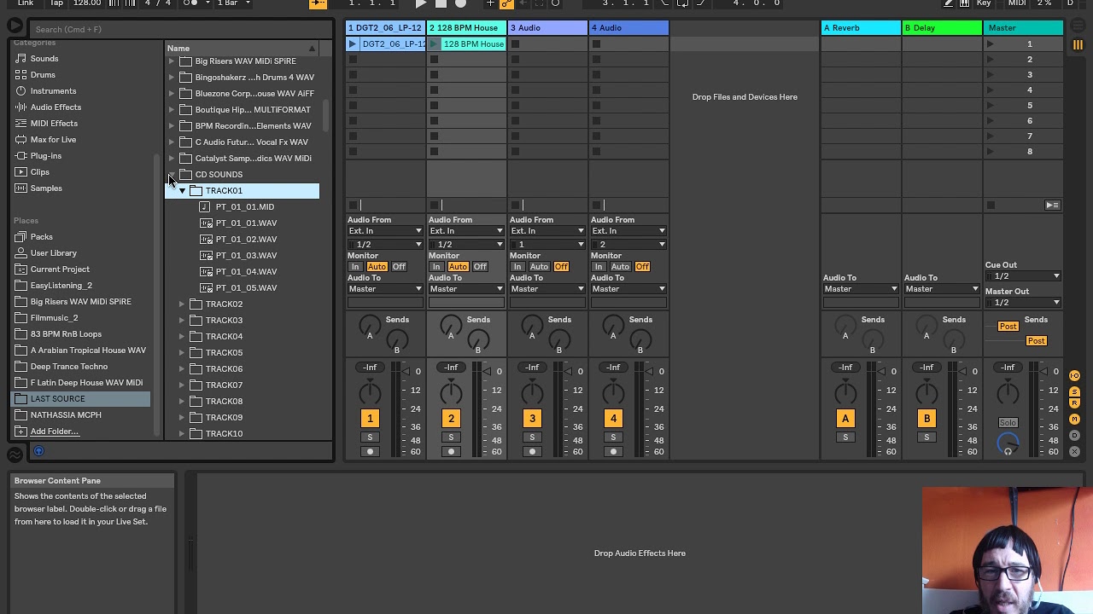Toggle the Returns section (R) button
1093x614 pixels.
click(x=1074, y=405)
